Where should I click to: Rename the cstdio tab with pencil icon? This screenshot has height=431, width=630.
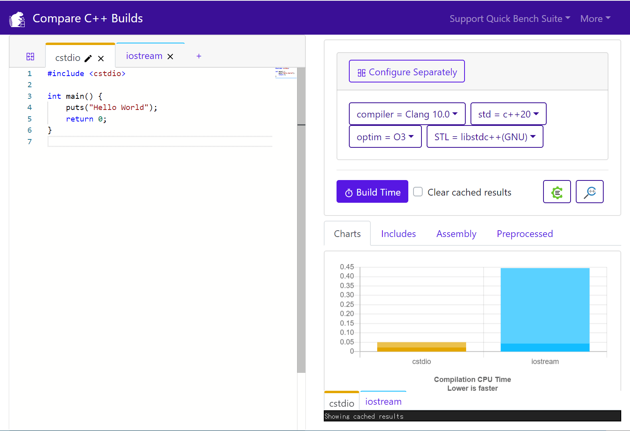[88, 58]
